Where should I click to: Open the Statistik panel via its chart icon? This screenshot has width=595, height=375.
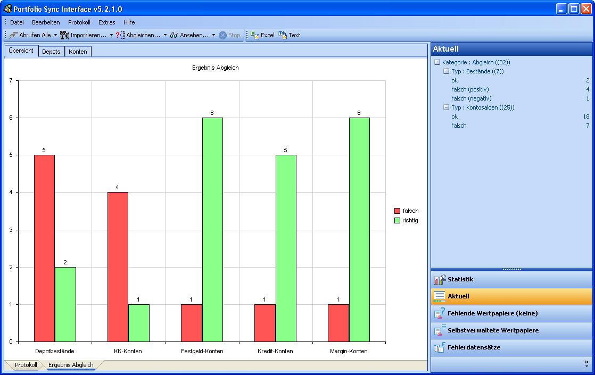(x=440, y=280)
